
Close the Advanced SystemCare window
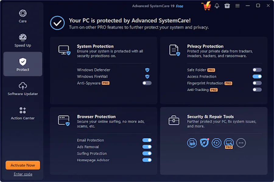pyautogui.click(x=268, y=5)
